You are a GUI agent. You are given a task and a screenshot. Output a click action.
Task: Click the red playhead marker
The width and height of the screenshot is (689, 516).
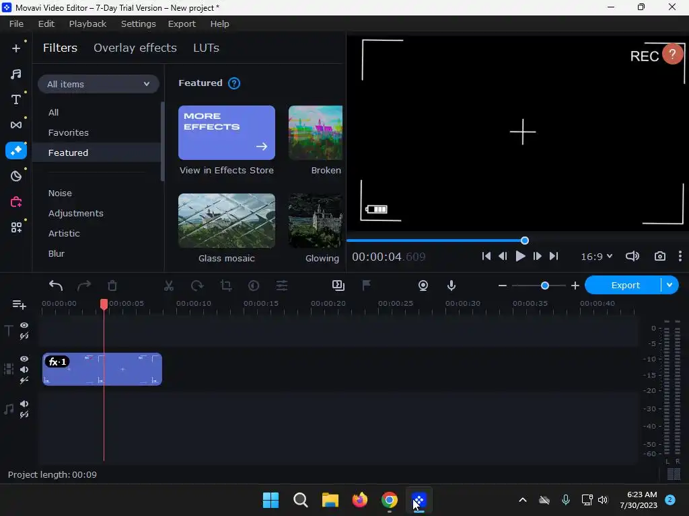click(x=104, y=304)
